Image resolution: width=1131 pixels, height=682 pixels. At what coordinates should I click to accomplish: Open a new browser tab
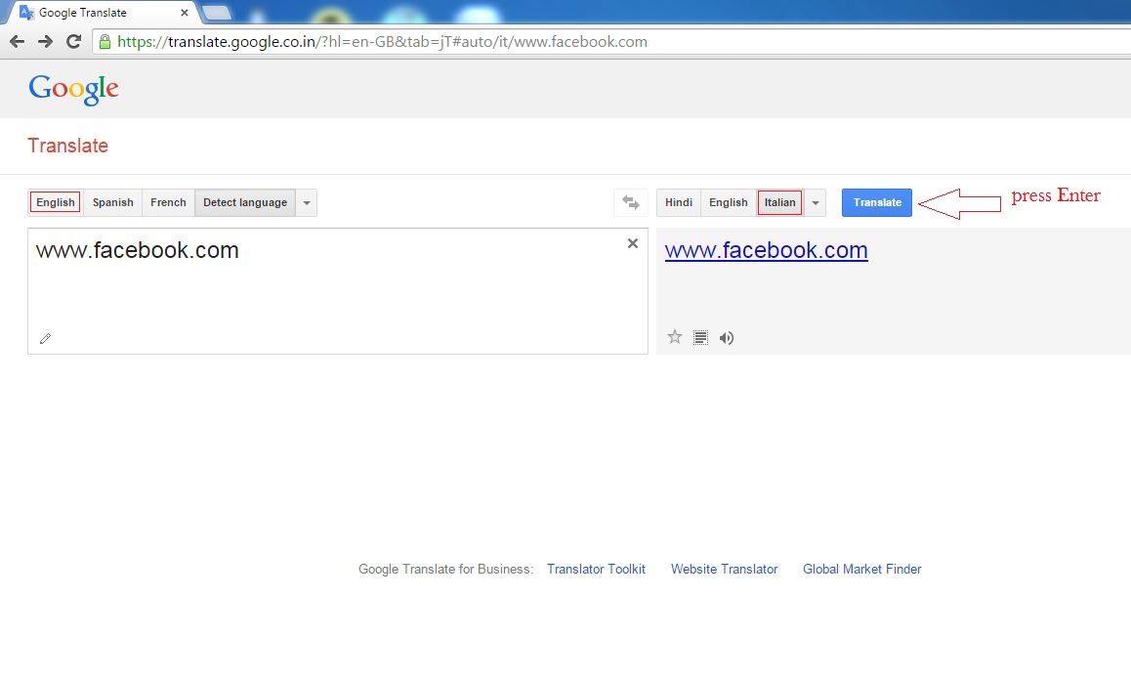click(x=217, y=13)
